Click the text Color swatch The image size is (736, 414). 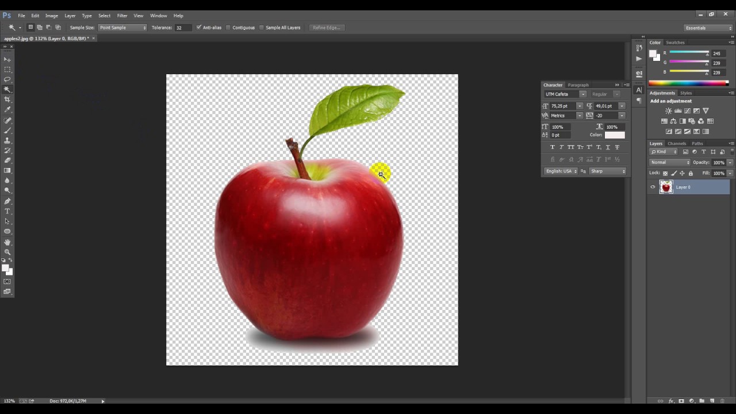[x=614, y=135]
